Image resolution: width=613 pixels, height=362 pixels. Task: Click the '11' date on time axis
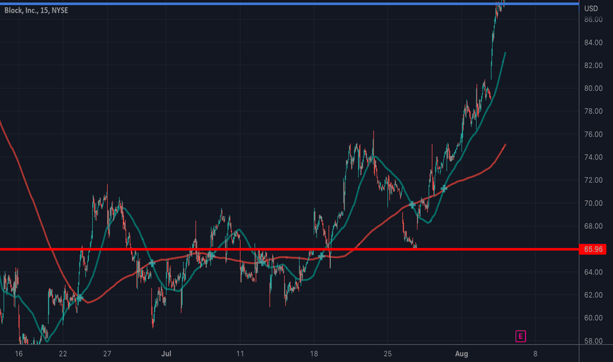(240, 354)
